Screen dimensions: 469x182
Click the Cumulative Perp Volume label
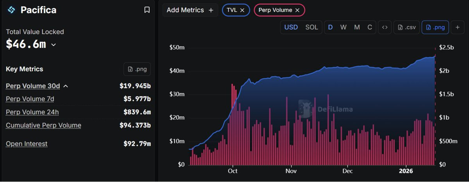43,125
